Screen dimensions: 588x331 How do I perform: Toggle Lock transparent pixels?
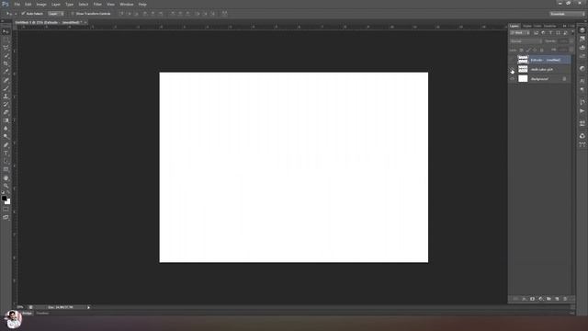tap(521, 50)
